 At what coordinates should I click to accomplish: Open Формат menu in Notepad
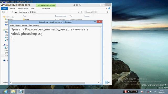pos(25,25)
